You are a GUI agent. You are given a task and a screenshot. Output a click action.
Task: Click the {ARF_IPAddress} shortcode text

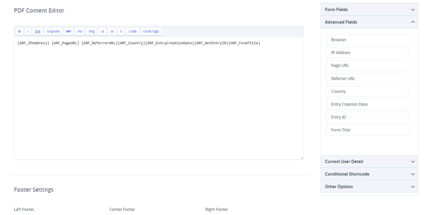(x=33, y=43)
